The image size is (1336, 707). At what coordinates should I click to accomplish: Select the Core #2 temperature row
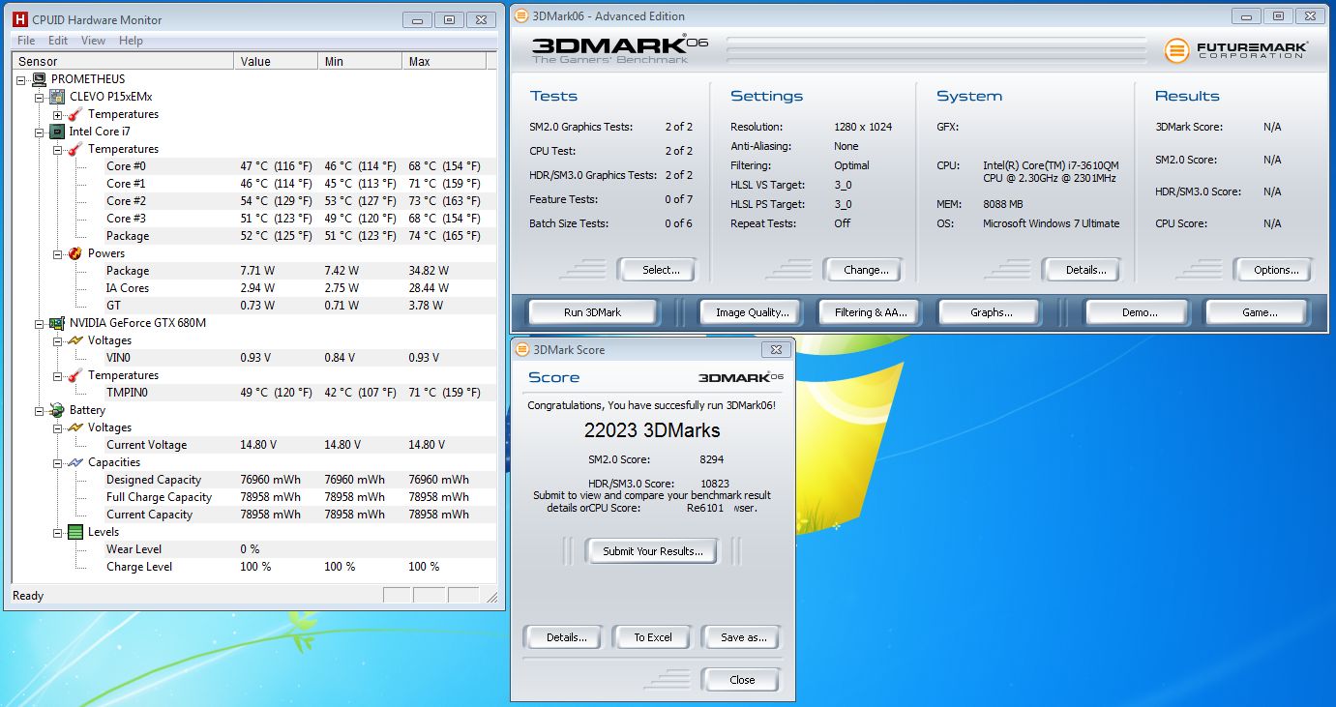point(253,201)
